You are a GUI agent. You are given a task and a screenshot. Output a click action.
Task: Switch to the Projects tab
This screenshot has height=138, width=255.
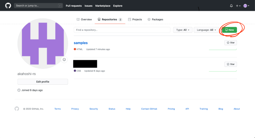click(135, 19)
